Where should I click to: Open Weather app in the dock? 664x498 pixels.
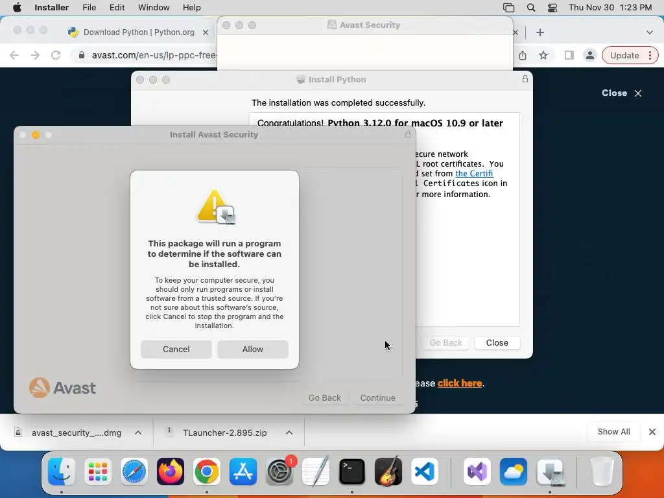[514, 471]
